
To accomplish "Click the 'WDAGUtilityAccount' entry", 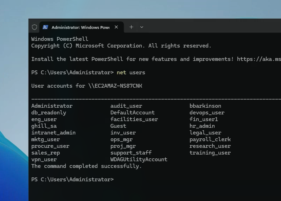I will [x=139, y=159].
